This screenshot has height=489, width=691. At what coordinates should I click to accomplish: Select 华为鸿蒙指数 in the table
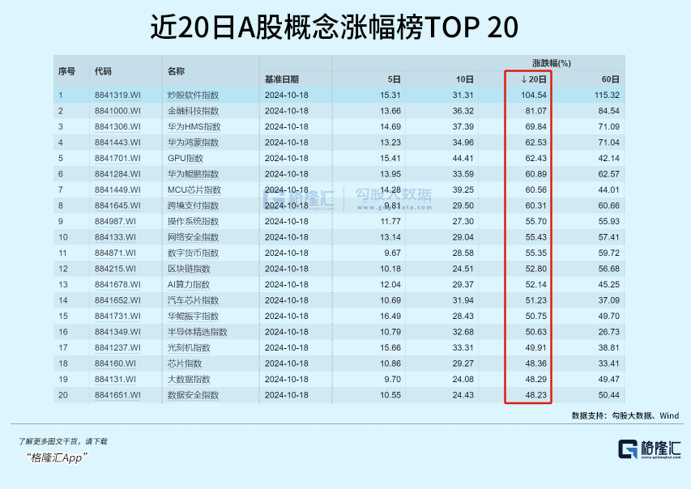coord(193,142)
